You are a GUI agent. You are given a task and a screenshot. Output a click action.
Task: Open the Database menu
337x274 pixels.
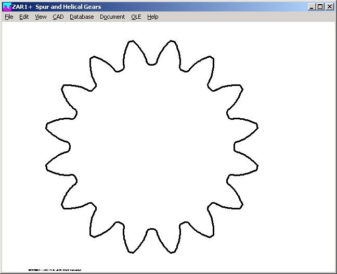click(82, 17)
